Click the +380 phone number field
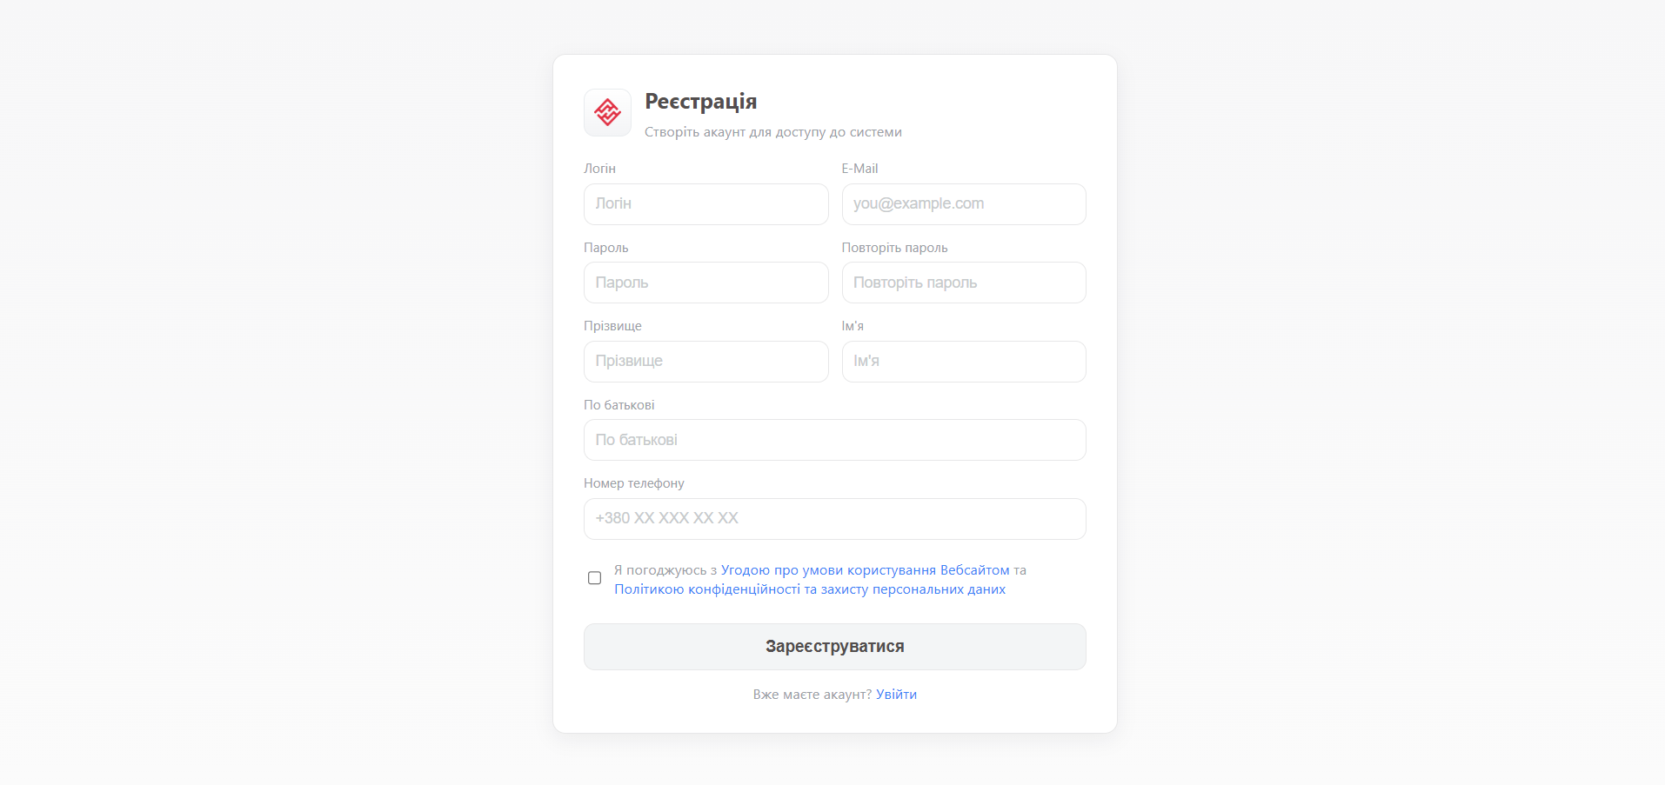 tap(834, 519)
